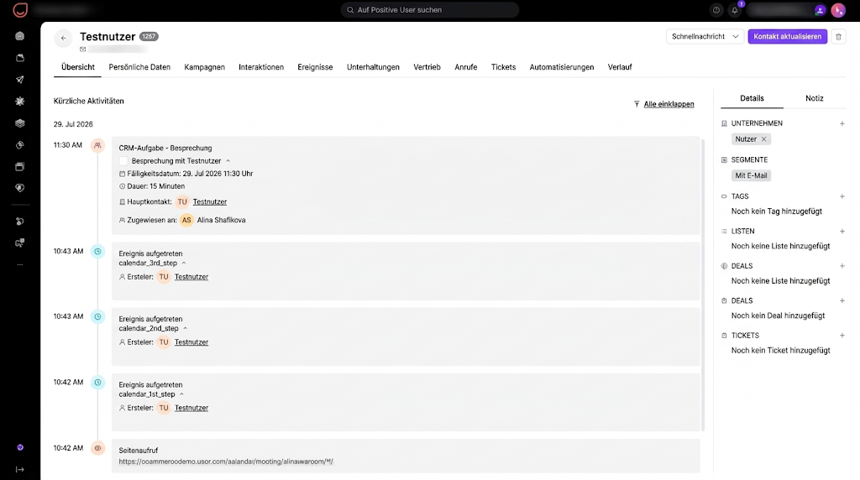860x480 pixels.
Task: Open the Kampagnen tab
Action: pyautogui.click(x=205, y=67)
